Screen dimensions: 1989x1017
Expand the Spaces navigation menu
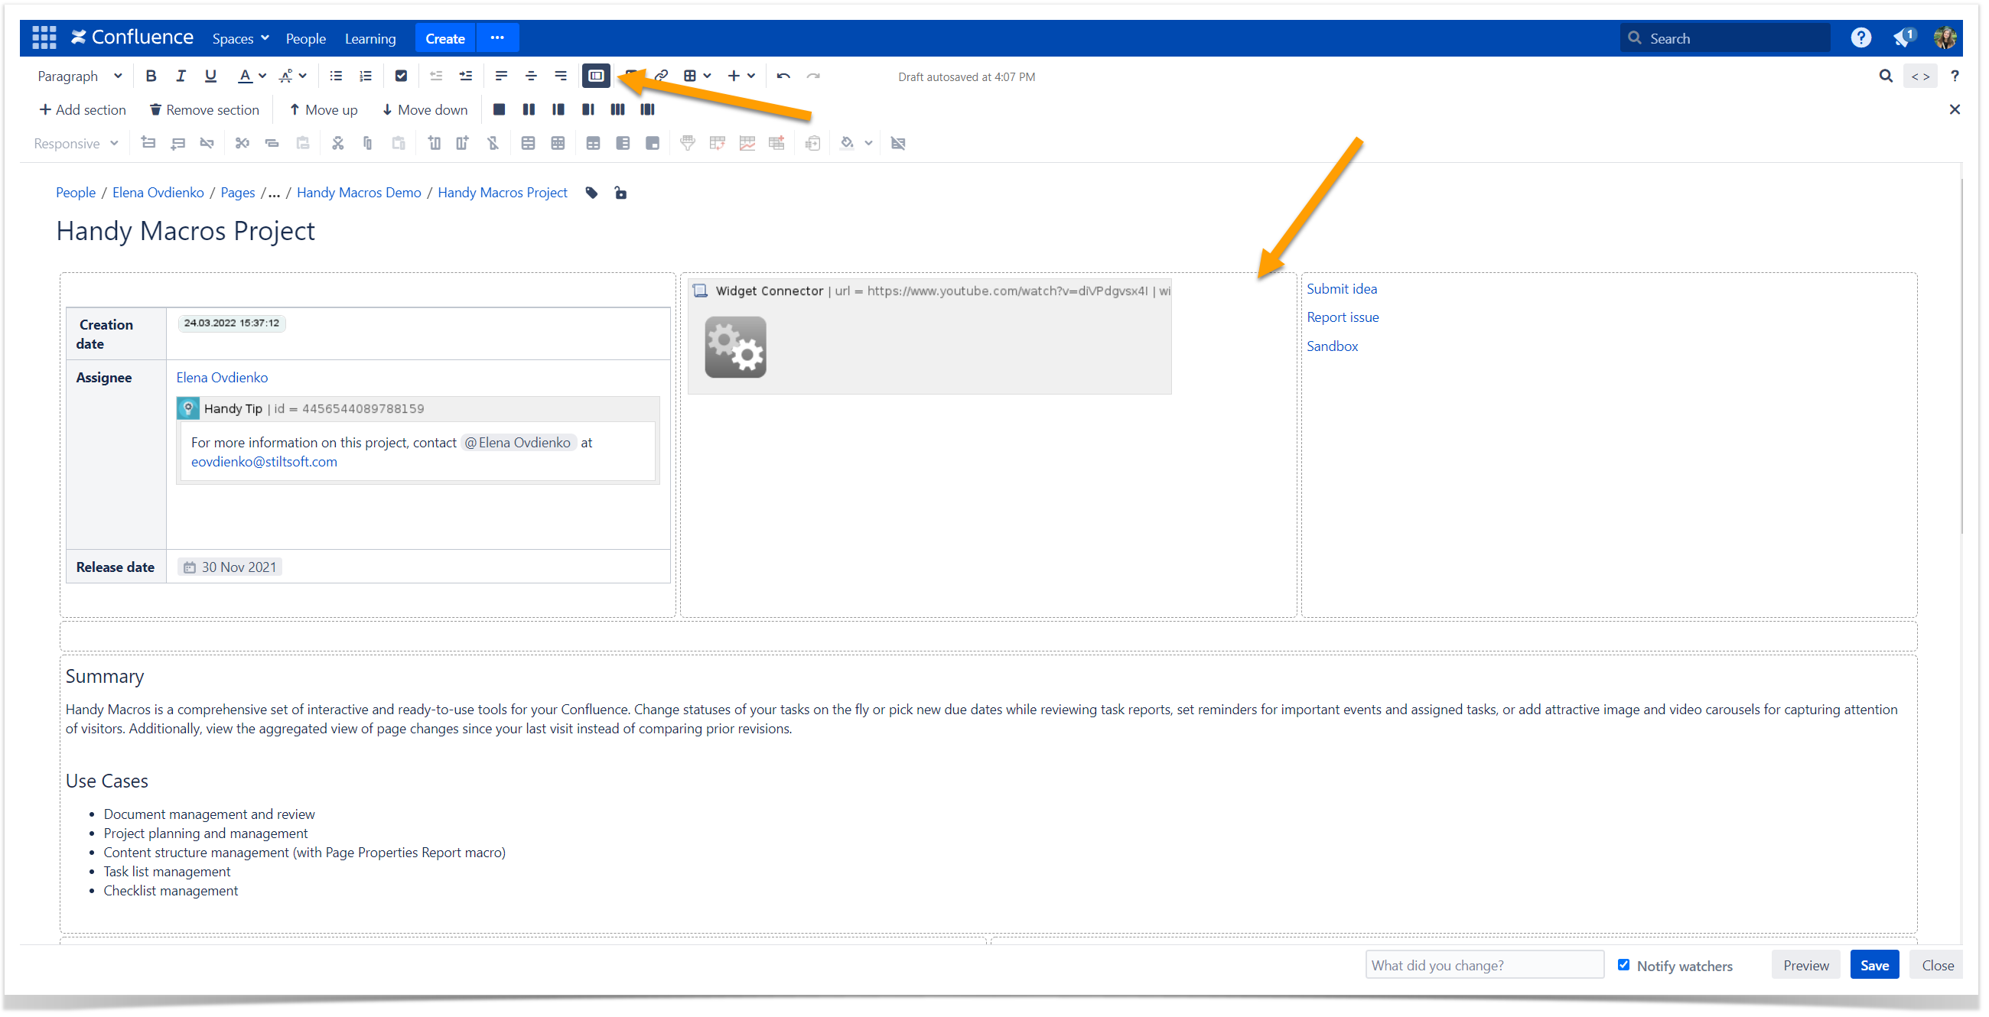pos(237,37)
